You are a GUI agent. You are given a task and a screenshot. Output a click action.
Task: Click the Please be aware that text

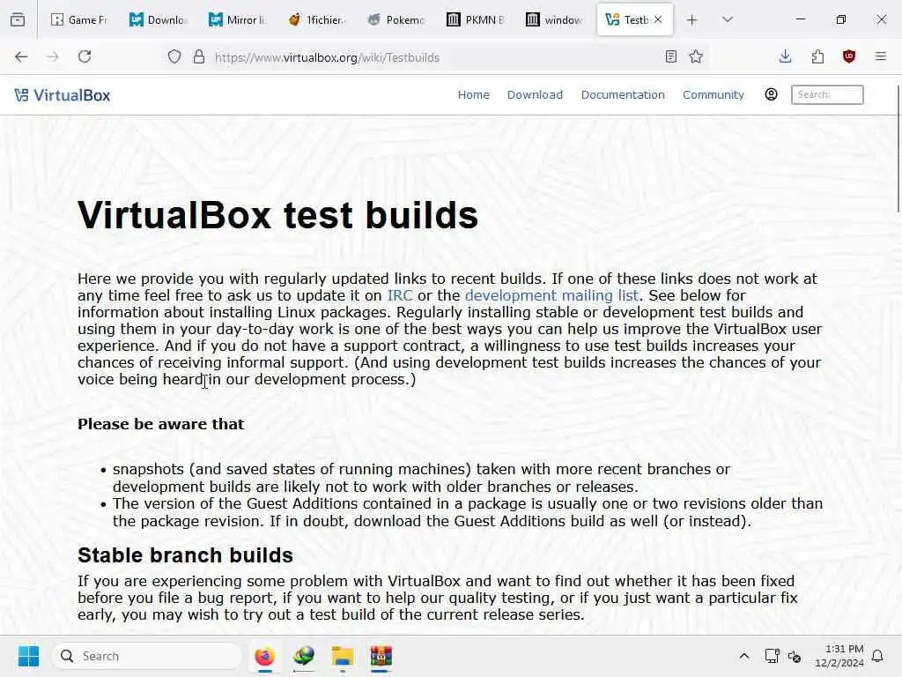(x=161, y=424)
